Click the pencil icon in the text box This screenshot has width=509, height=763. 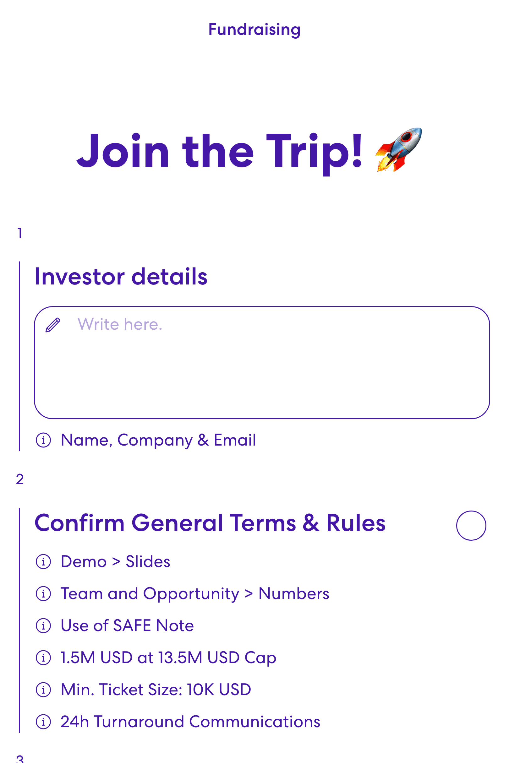(x=53, y=325)
